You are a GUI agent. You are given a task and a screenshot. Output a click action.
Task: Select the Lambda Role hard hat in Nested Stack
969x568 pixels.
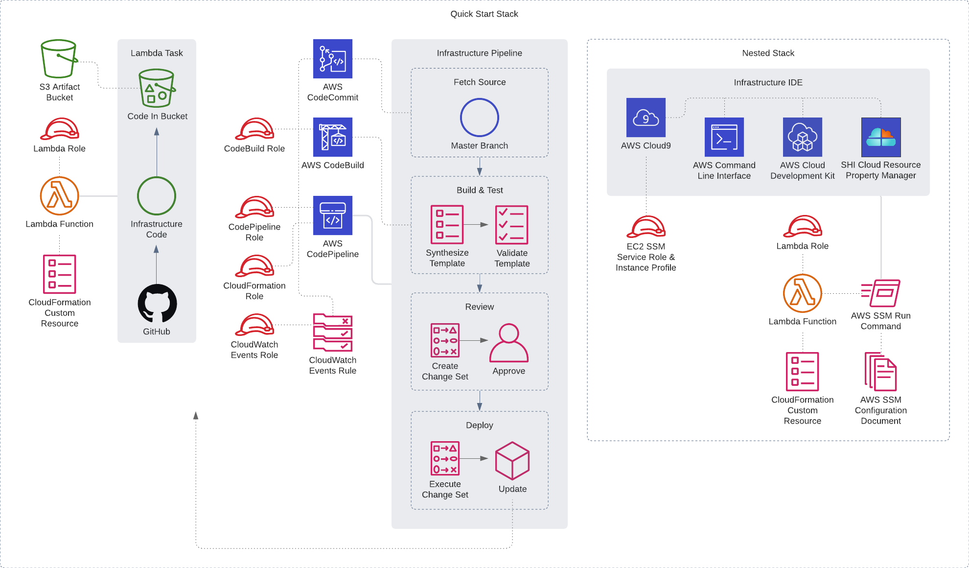pos(803,226)
